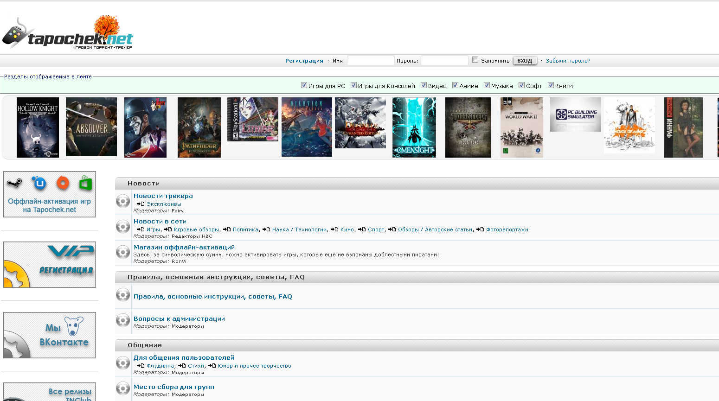Click the arrow icon before Политика
Image resolution: width=719 pixels, height=401 pixels.
pyautogui.click(x=227, y=229)
